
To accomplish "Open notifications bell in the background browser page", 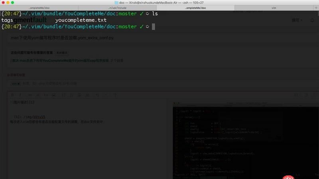I will click(x=312, y=20).
